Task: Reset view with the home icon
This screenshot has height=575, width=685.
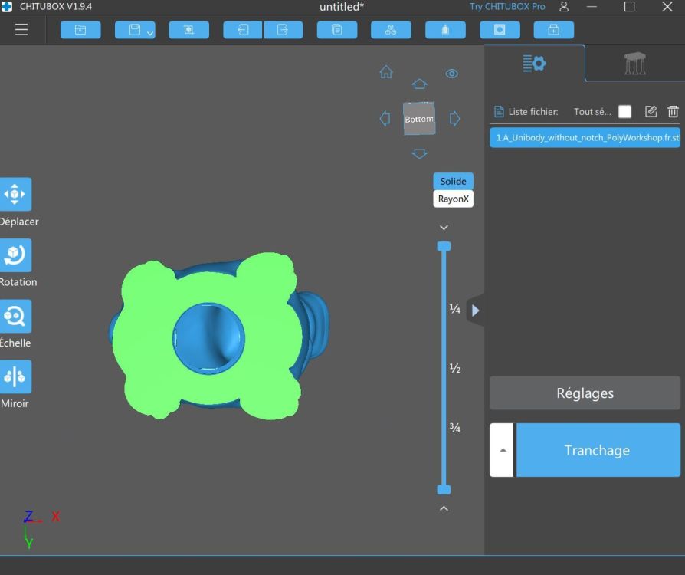Action: point(386,72)
